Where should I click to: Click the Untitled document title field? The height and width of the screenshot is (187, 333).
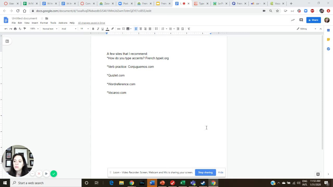(x=24, y=18)
